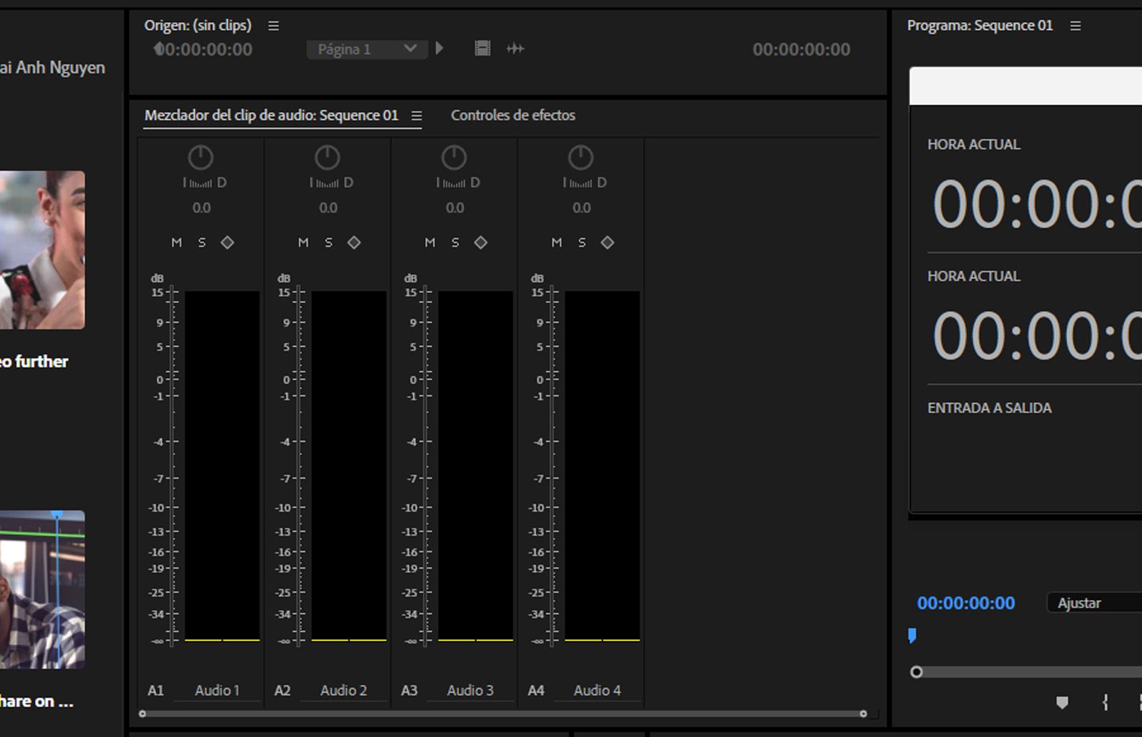Viewport: 1142px width, 737px height.
Task: Solo the Audio 2 track with its S button
Action: coord(328,243)
